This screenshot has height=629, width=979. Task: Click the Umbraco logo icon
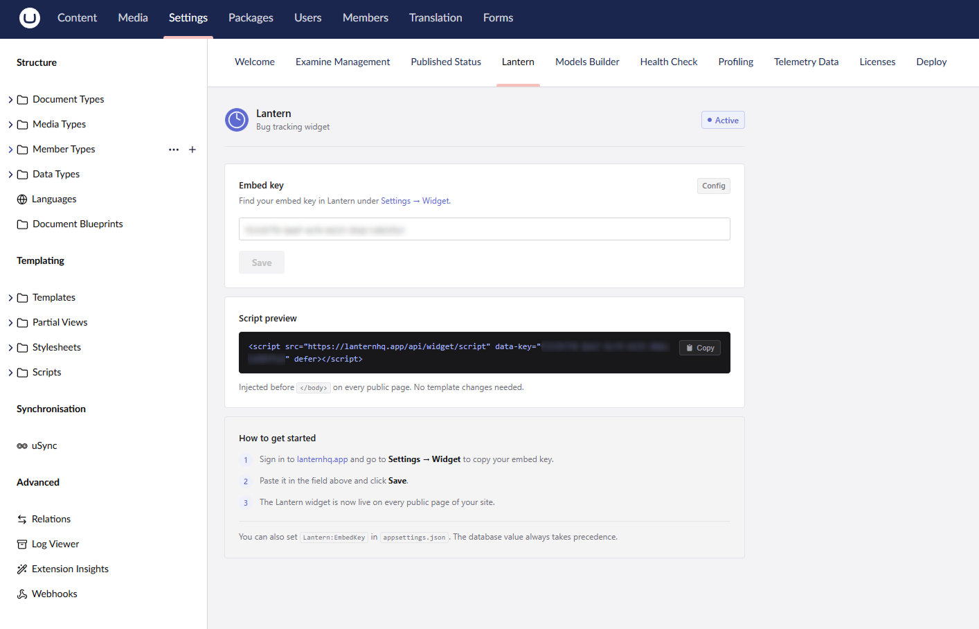tap(30, 18)
